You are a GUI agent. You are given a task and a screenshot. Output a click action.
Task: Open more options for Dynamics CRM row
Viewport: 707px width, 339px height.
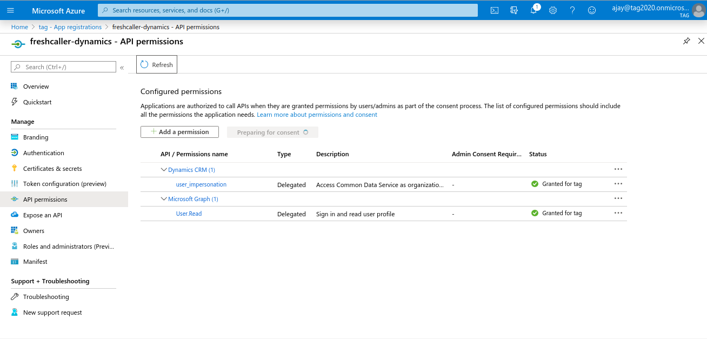pyautogui.click(x=618, y=169)
